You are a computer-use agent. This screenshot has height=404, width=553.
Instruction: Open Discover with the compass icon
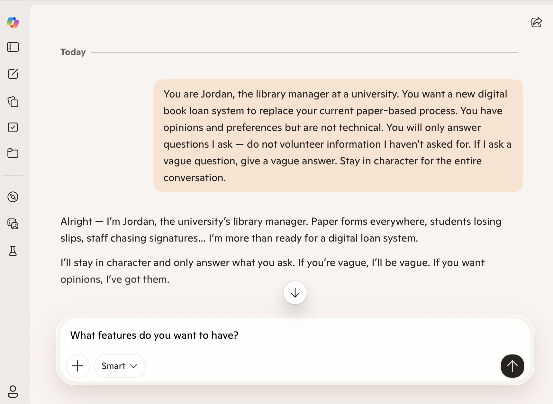click(x=13, y=197)
